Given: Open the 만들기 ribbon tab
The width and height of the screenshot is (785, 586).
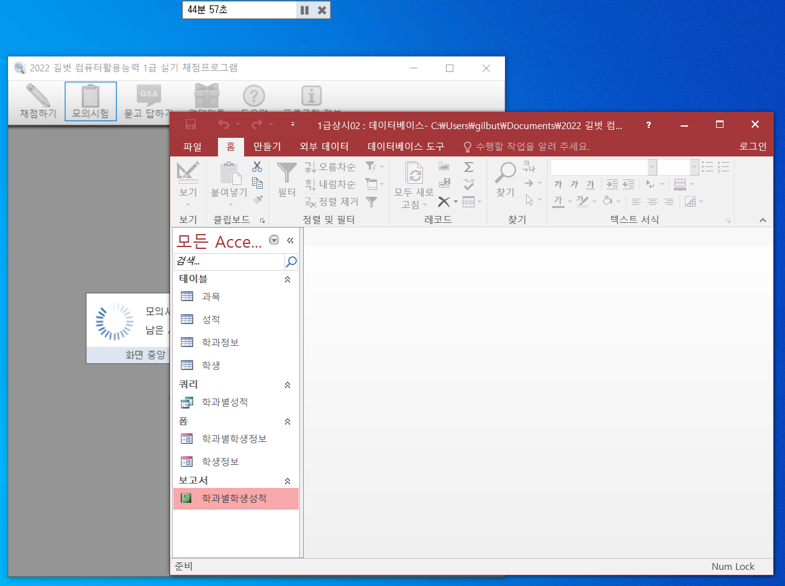Looking at the screenshot, I should (x=267, y=147).
